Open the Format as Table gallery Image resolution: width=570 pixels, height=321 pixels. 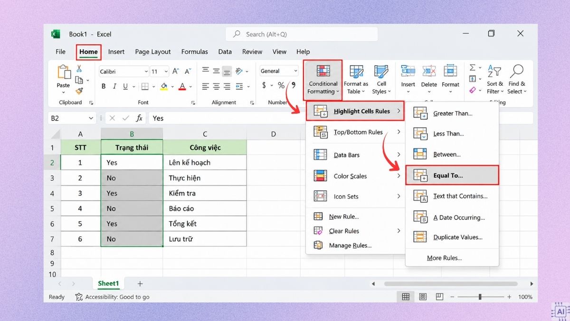[356, 79]
